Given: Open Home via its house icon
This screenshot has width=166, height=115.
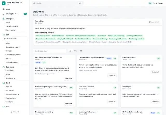Looking at the screenshot, I should click(3, 9).
